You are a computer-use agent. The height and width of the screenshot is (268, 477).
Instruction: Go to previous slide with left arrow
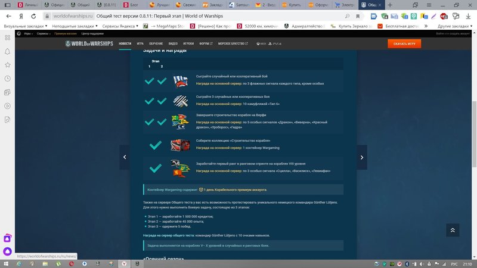(x=125, y=157)
